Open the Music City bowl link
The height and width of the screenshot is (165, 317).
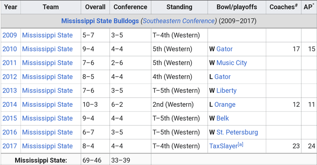(x=232, y=63)
